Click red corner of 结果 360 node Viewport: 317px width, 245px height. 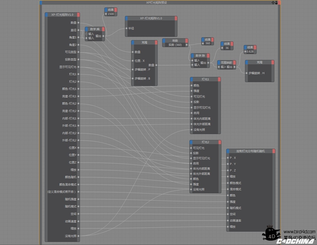212,40
